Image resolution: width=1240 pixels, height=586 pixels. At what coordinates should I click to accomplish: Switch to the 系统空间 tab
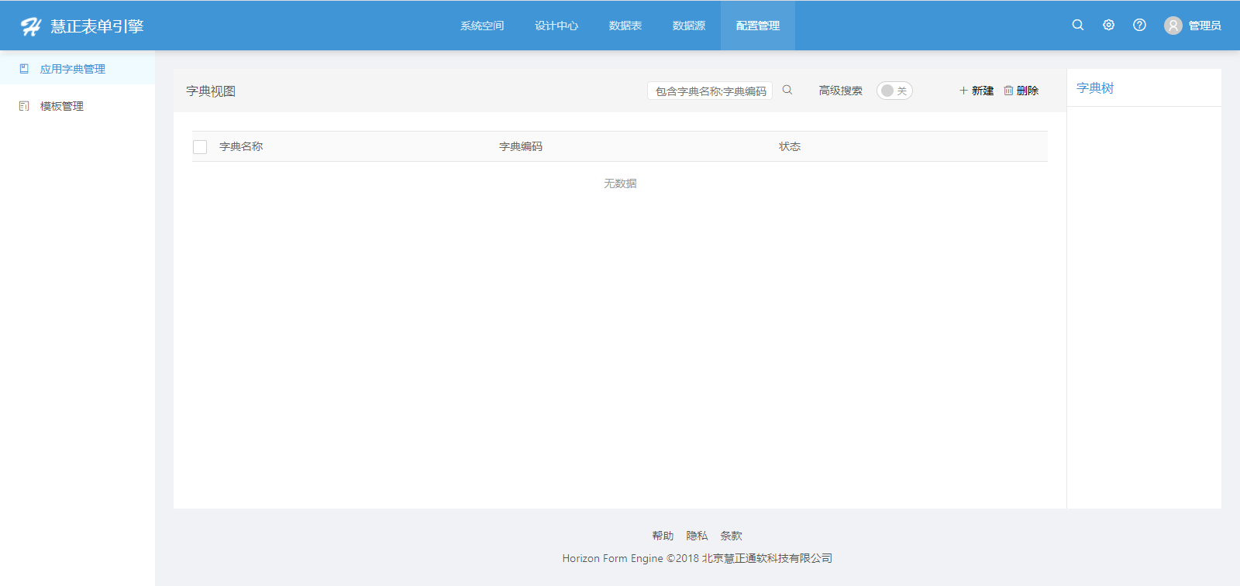[482, 26]
